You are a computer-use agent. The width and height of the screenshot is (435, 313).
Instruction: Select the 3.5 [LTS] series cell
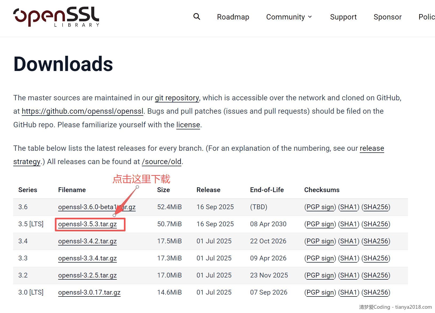pos(31,224)
